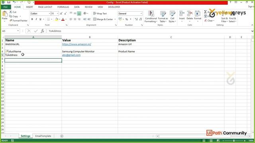Open the Font dialog launcher
Viewport: 255px width, 143px height.
pyautogui.click(x=67, y=25)
